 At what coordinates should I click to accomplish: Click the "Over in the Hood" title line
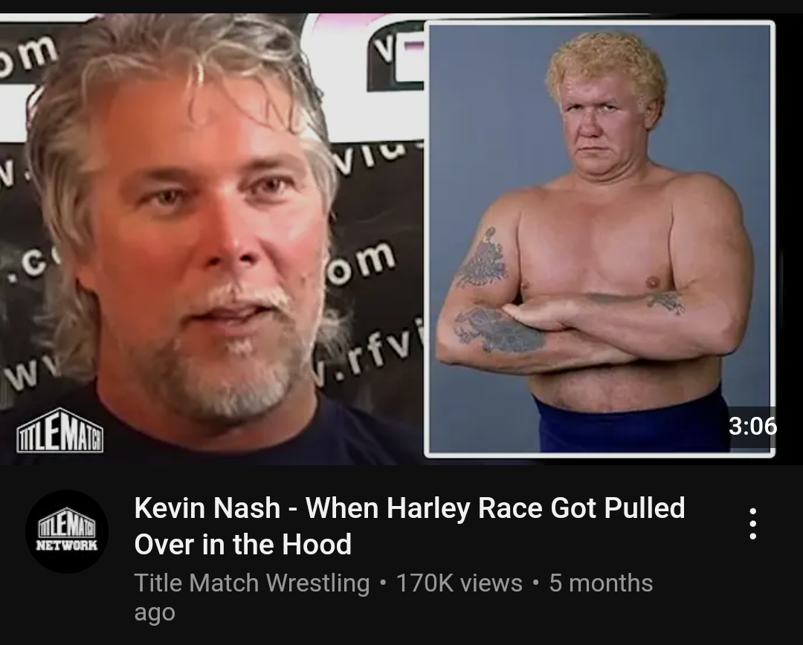coord(242,544)
